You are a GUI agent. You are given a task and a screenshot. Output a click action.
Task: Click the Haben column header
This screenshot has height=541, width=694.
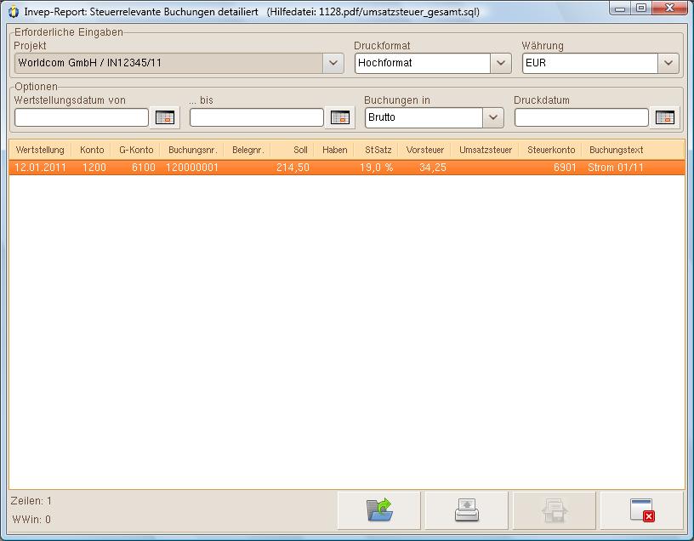(x=334, y=150)
